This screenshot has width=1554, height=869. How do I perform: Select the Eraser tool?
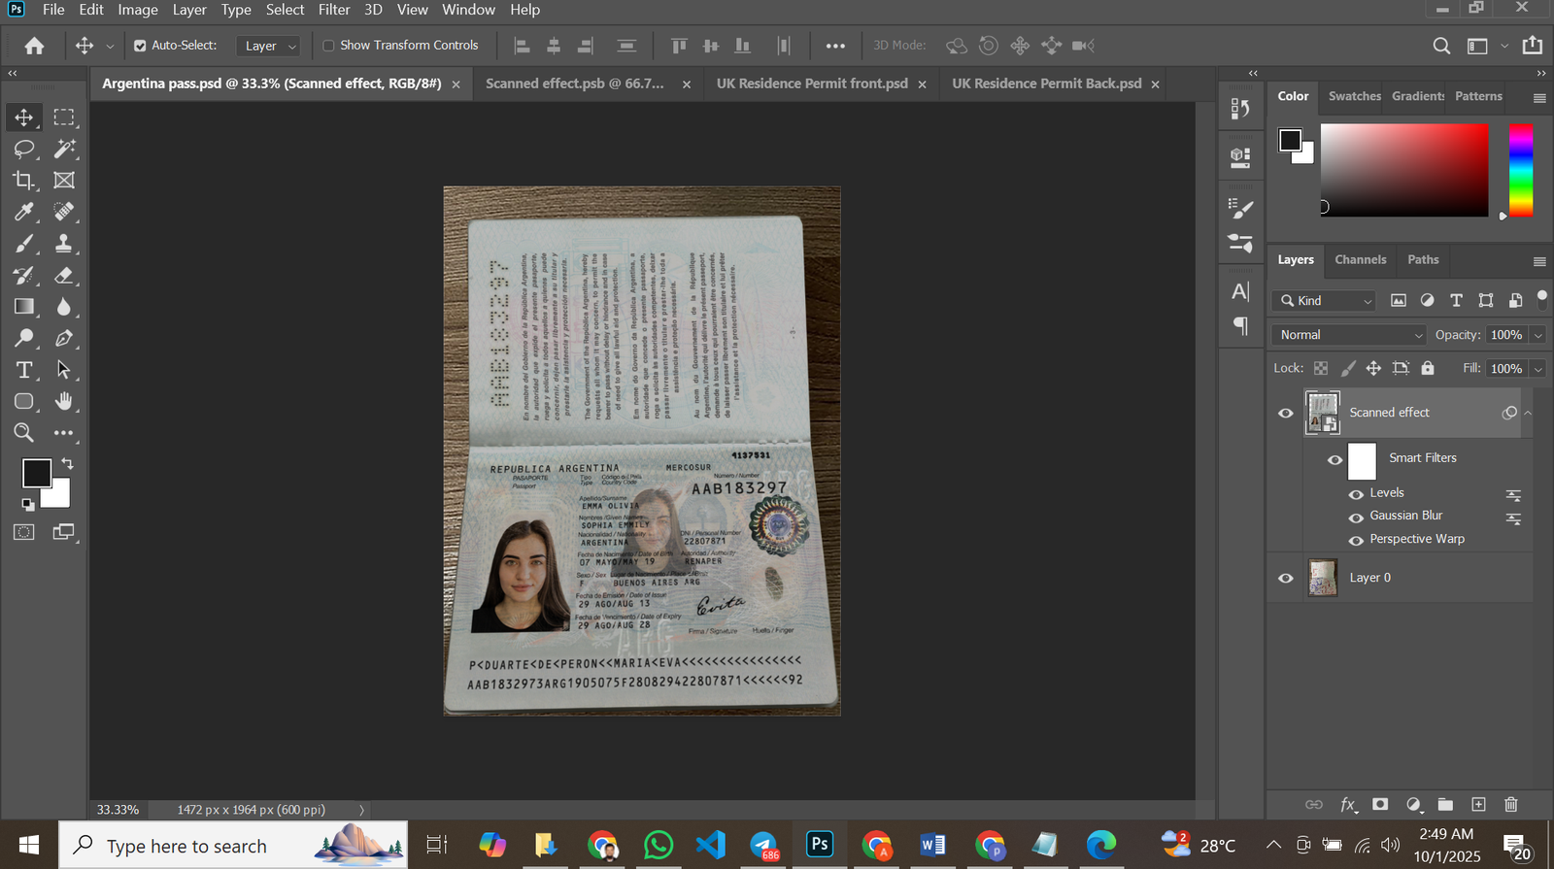[64, 276]
